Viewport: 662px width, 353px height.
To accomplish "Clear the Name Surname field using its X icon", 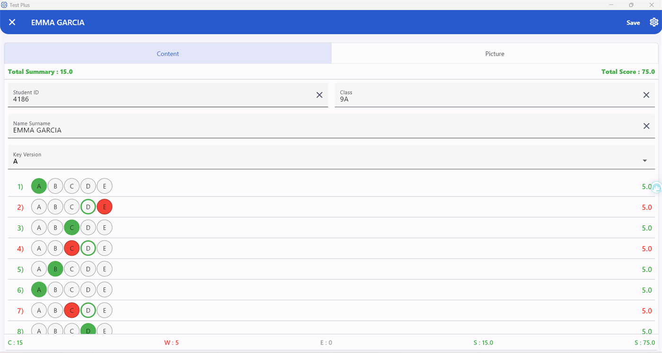I will [x=646, y=126].
